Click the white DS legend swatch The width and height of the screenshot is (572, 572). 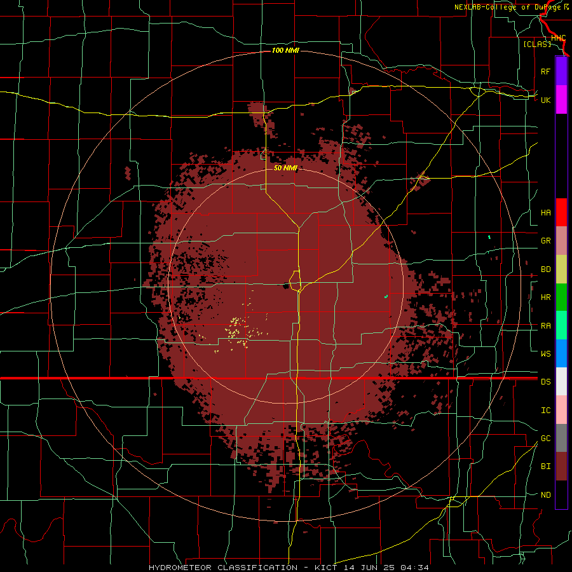point(561,381)
